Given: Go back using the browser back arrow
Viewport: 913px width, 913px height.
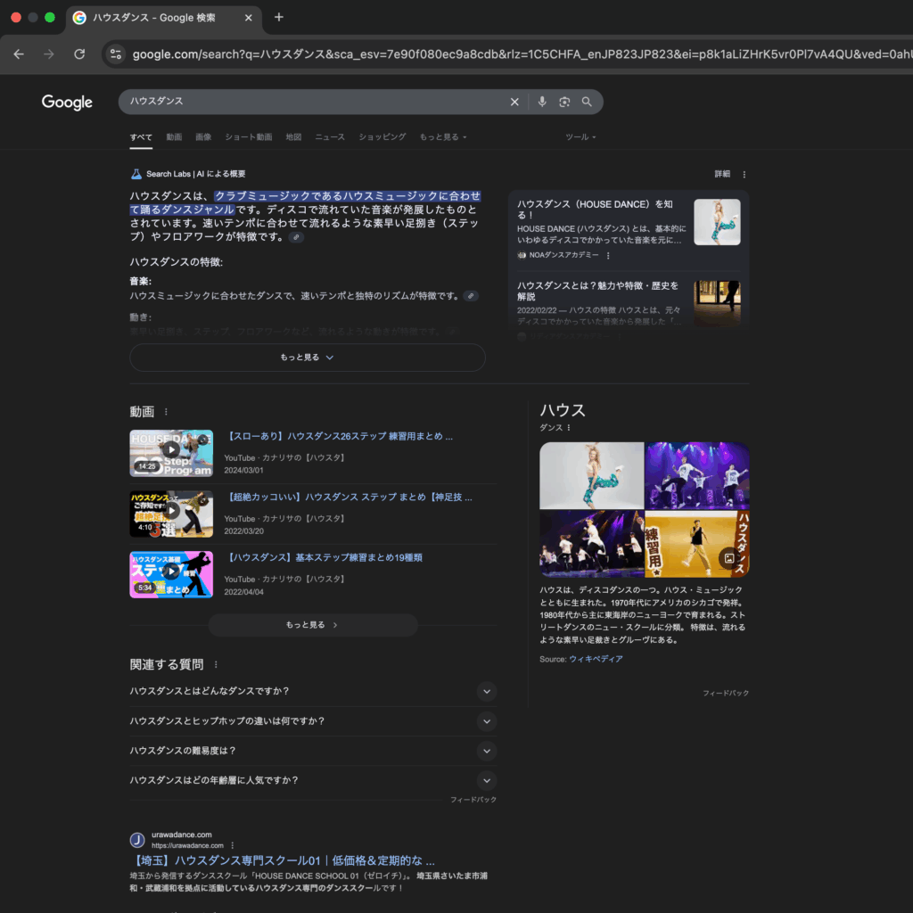Looking at the screenshot, I should (19, 54).
